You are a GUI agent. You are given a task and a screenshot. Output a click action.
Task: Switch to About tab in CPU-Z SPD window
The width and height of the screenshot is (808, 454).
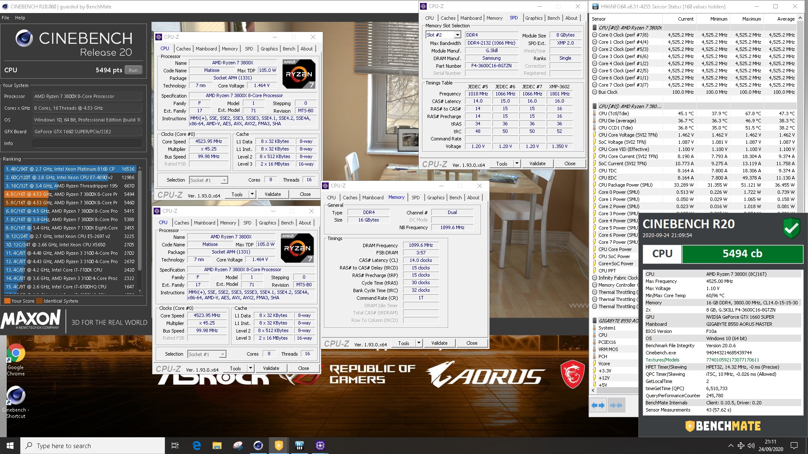pyautogui.click(x=571, y=18)
